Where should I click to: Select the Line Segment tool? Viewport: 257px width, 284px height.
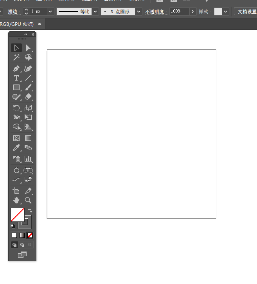coord(28,78)
